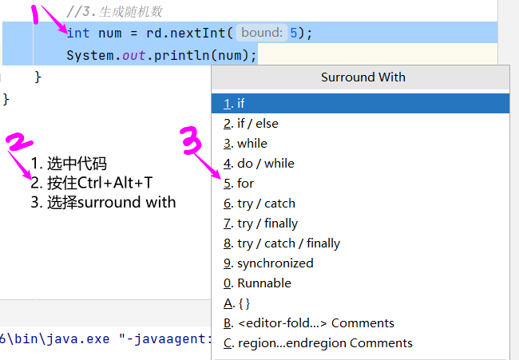The image size is (519, 360).
Task: Click the java.exe console output line
Action: point(106,338)
